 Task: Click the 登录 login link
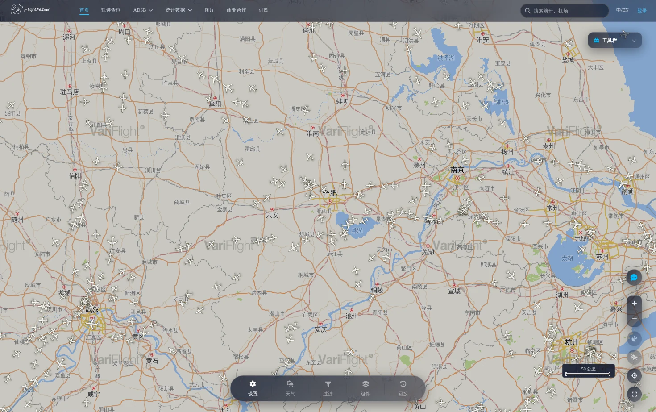[x=642, y=11]
